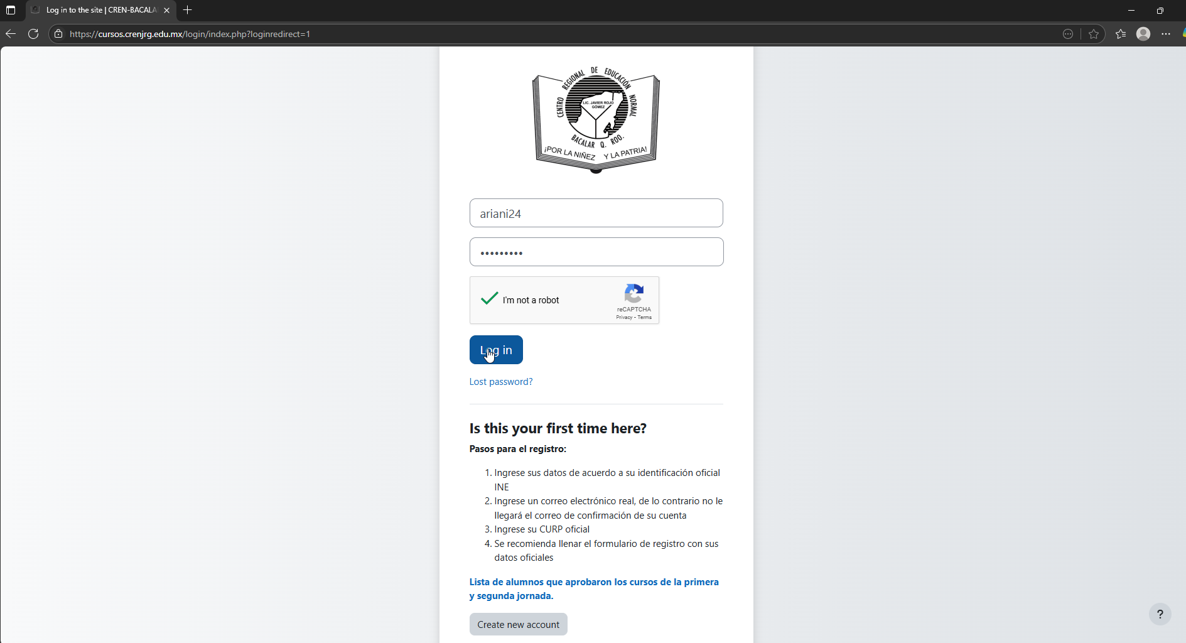
Task: Click the browser back arrow
Action: click(x=11, y=34)
